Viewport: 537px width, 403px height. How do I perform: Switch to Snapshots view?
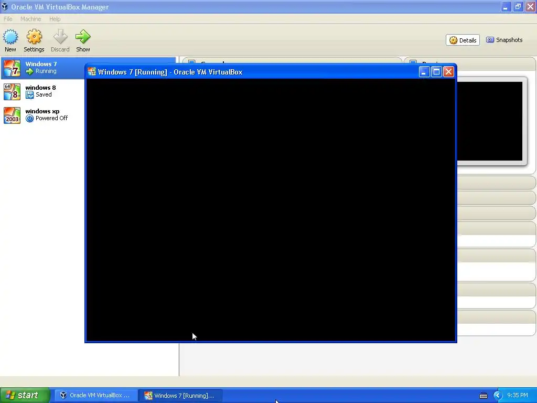[504, 40]
